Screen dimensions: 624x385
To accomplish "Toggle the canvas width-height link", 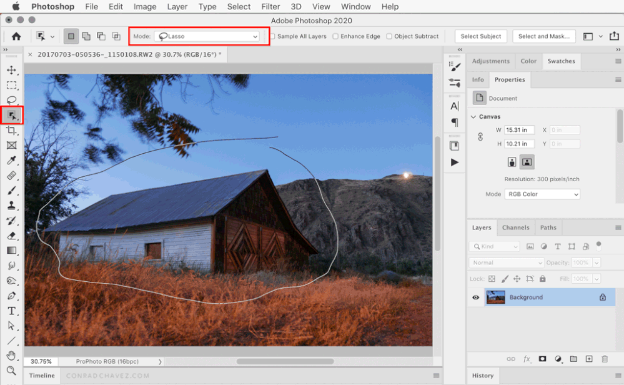I will (480, 137).
